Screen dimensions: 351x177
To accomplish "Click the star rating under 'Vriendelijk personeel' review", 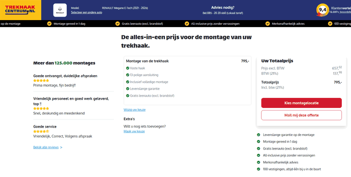I will coord(41,108).
